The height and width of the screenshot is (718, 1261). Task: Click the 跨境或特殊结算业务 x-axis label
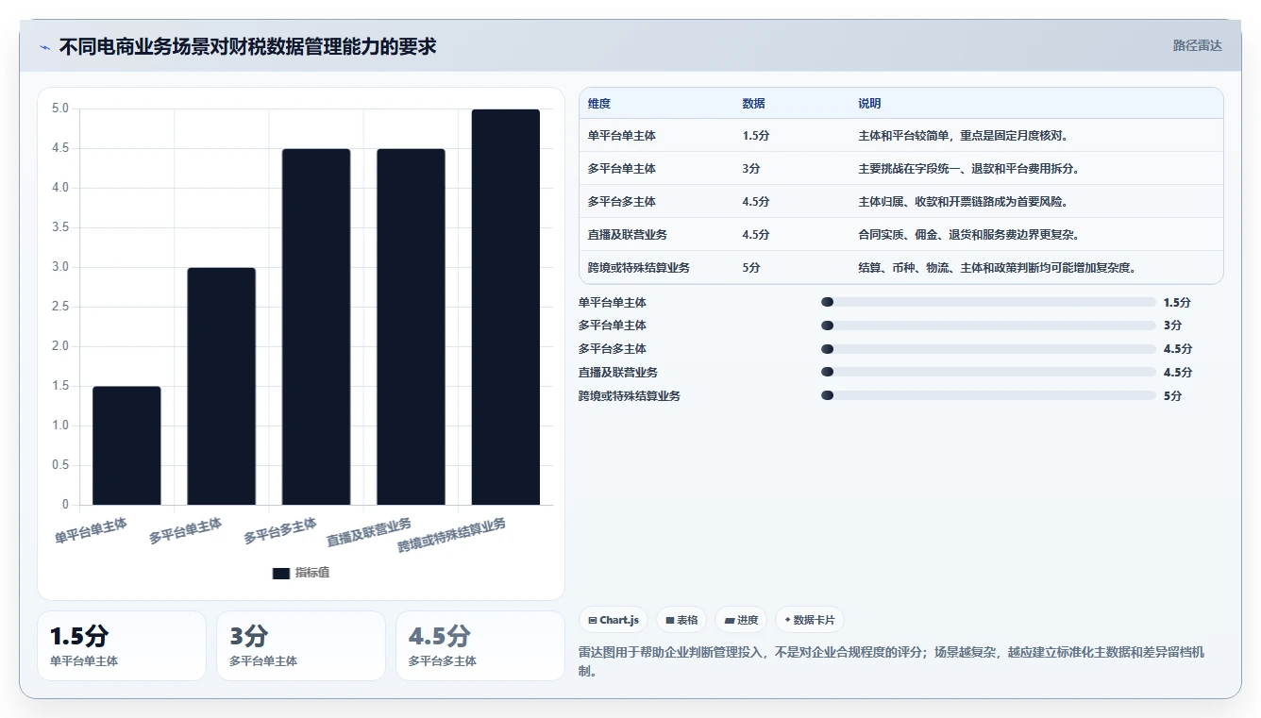[x=451, y=535]
